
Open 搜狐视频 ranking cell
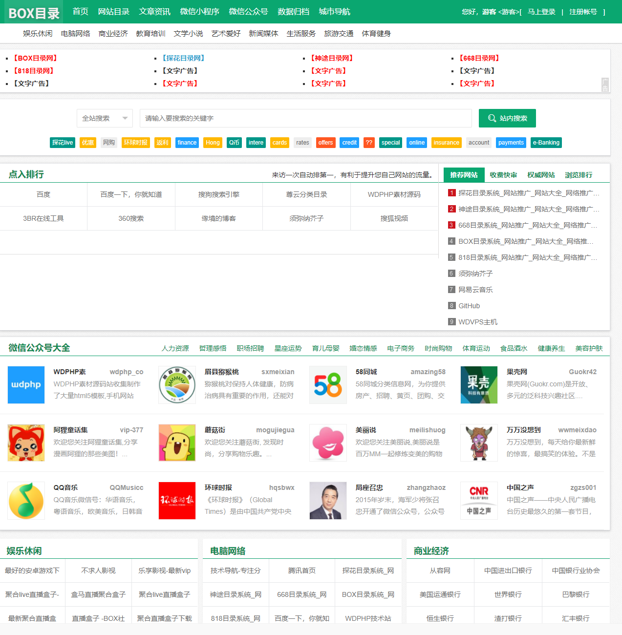[x=394, y=218]
